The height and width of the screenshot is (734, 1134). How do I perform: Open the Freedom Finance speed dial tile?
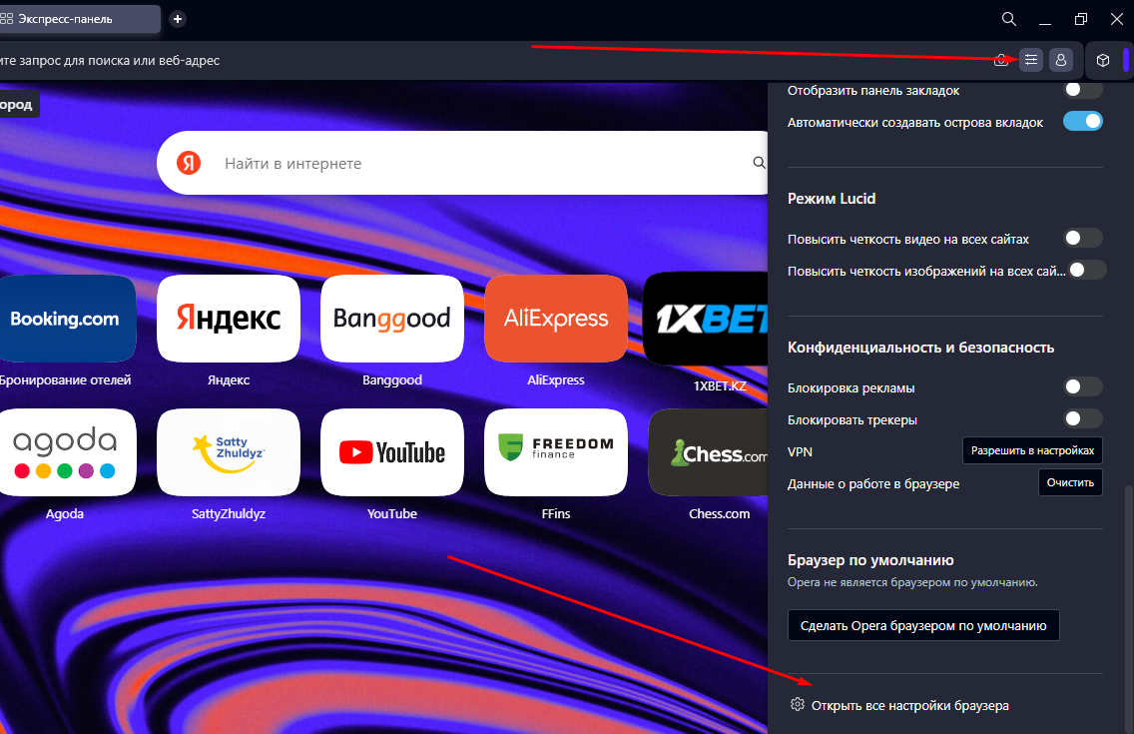coord(555,452)
